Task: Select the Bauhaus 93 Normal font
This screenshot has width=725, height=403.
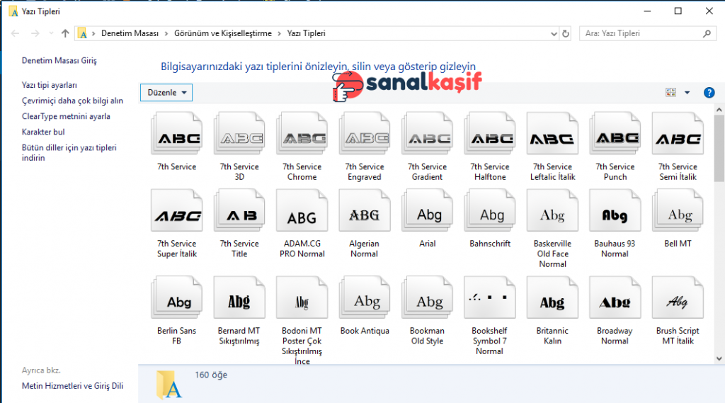Action: 615,215
